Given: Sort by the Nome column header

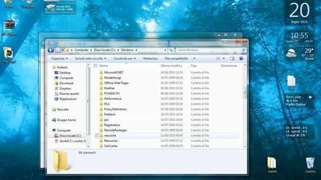Looking at the screenshot, I should (104, 65).
